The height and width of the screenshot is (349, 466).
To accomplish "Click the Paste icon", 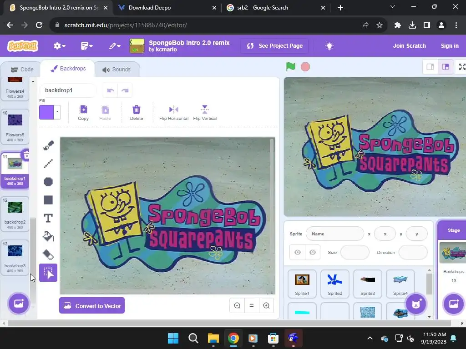I will 105,113.
